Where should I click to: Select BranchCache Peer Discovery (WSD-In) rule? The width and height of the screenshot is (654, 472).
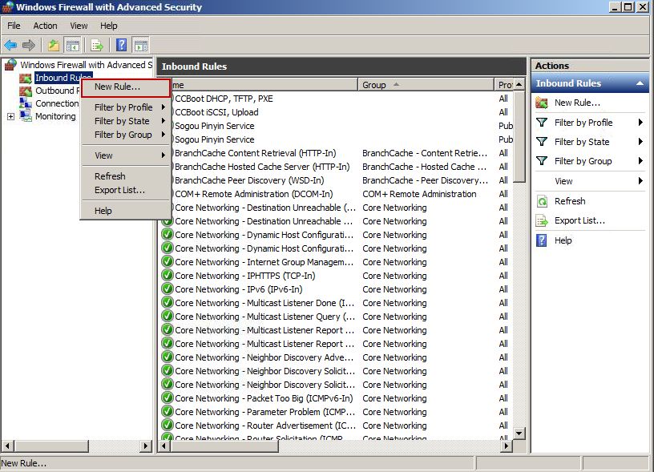point(249,180)
